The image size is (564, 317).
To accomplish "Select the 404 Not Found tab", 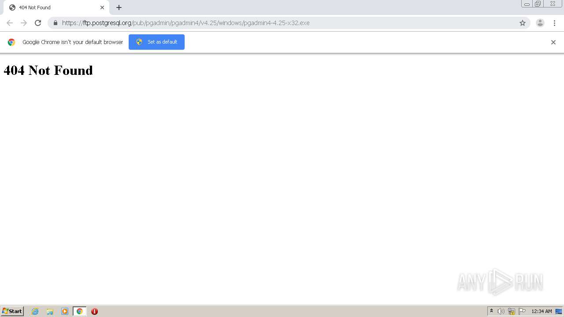I will [56, 7].
